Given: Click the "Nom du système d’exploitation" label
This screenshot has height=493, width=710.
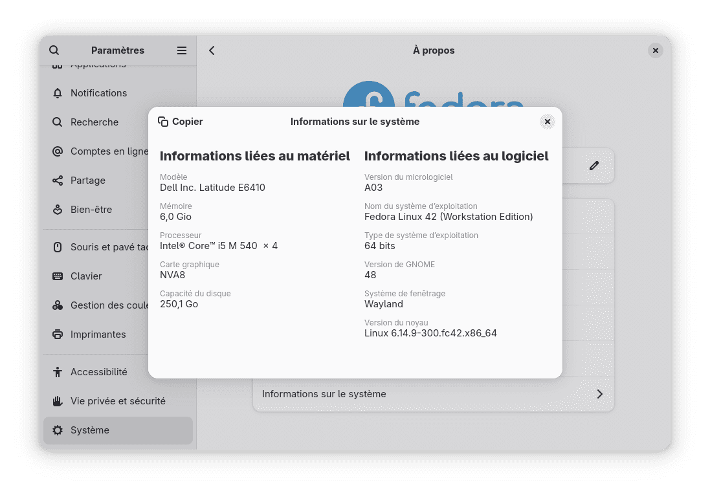Looking at the screenshot, I should click(421, 206).
